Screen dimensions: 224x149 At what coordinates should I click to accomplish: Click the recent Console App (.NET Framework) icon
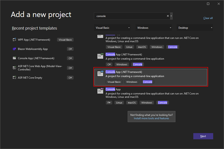[x=14, y=58]
